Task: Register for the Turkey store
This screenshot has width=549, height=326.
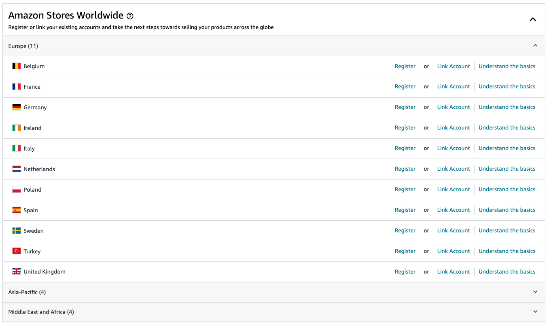Action: [x=405, y=251]
